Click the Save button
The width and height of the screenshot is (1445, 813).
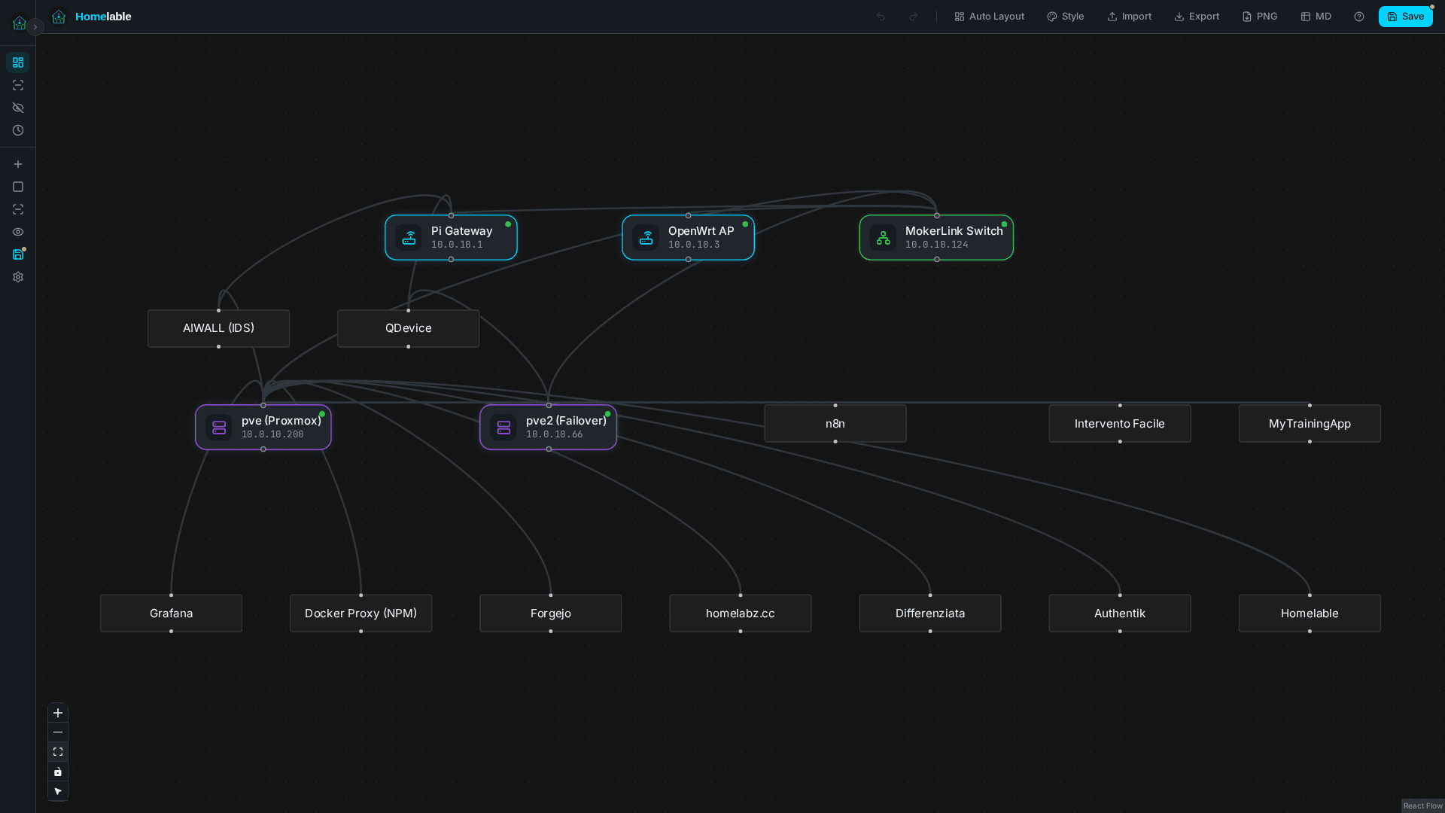pos(1405,16)
